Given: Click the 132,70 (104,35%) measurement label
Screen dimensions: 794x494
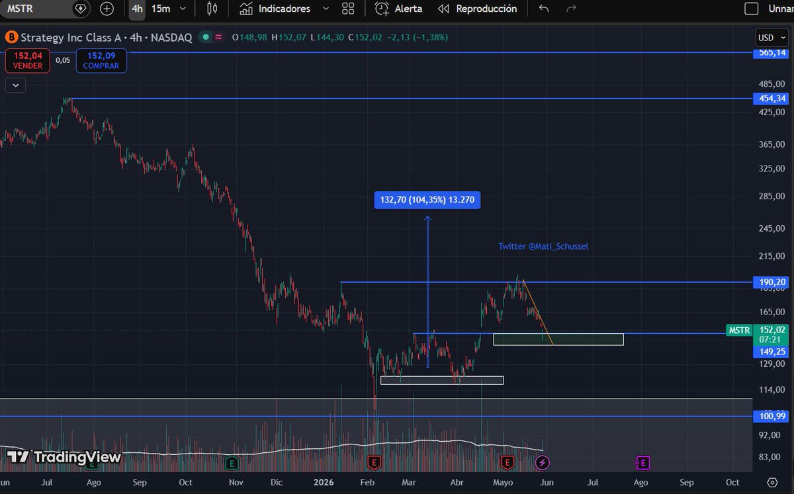Looking at the screenshot, I should (427, 199).
